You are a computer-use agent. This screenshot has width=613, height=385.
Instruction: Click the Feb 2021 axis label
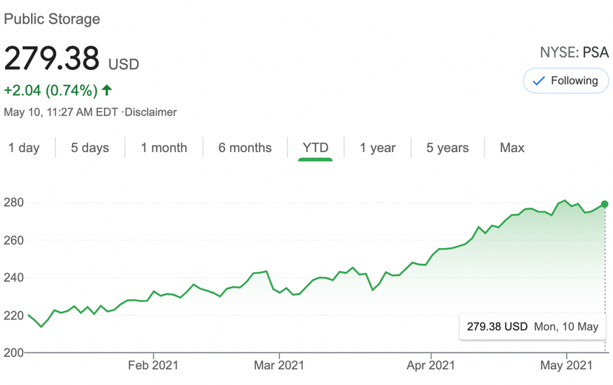tap(152, 365)
